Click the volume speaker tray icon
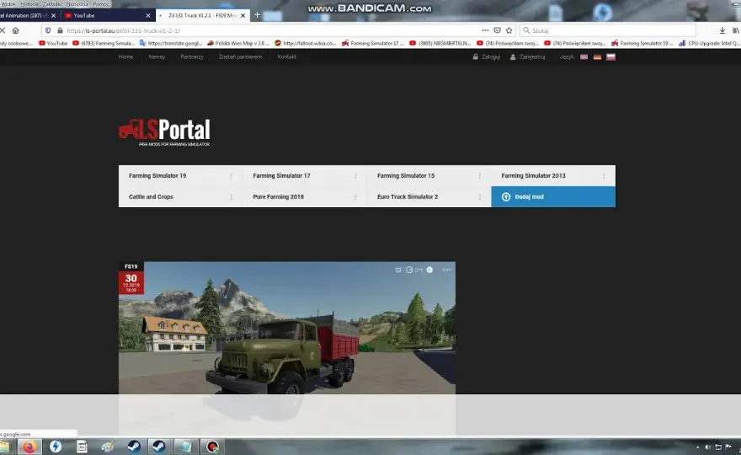The height and width of the screenshot is (455, 741). click(x=707, y=447)
